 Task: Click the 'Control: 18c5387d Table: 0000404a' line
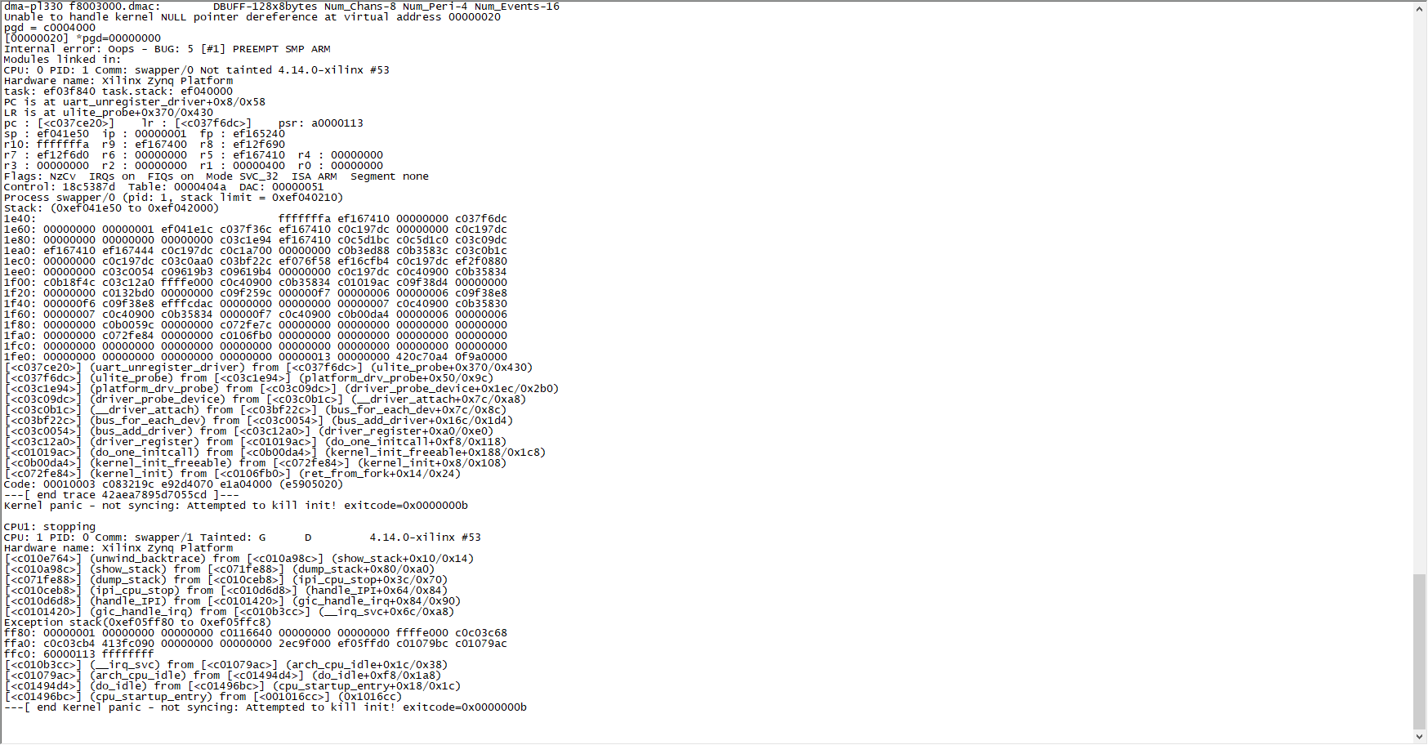[x=164, y=187]
